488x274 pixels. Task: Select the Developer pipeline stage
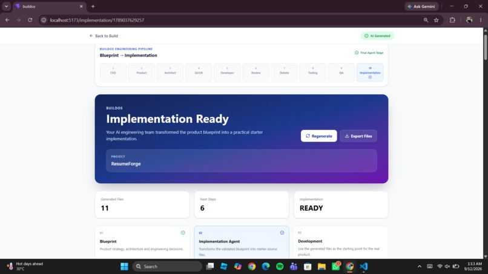pos(227,72)
